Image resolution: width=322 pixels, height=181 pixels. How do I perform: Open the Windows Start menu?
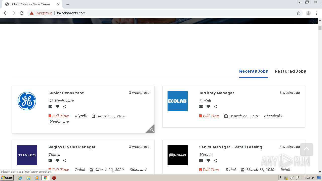pos(7,178)
